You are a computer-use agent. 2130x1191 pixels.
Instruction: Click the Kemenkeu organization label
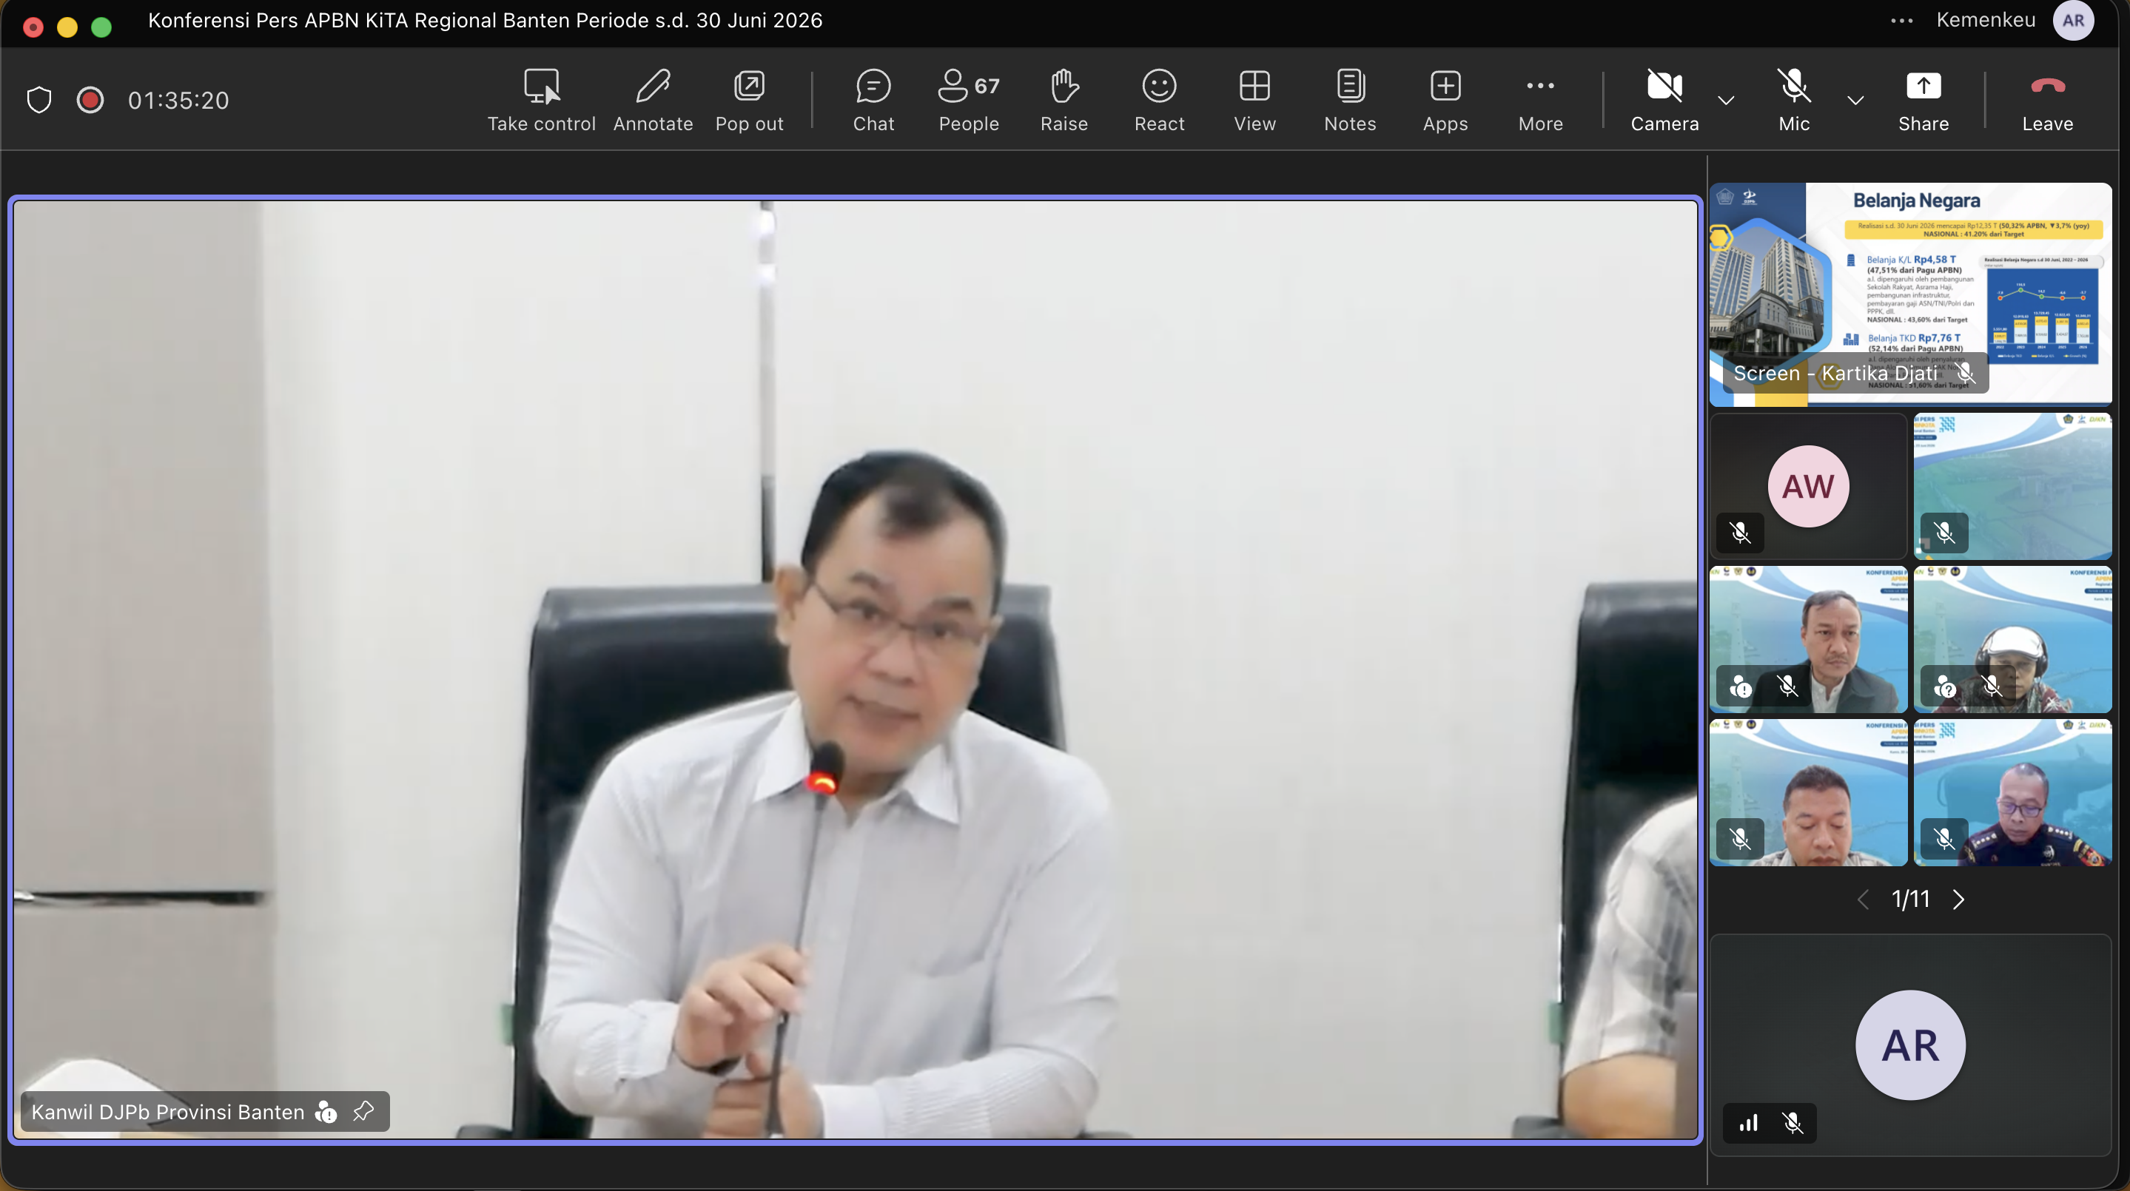click(x=1985, y=20)
